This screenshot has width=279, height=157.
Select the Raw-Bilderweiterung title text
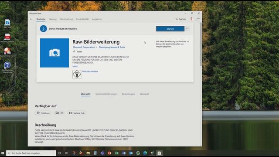(x=96, y=42)
